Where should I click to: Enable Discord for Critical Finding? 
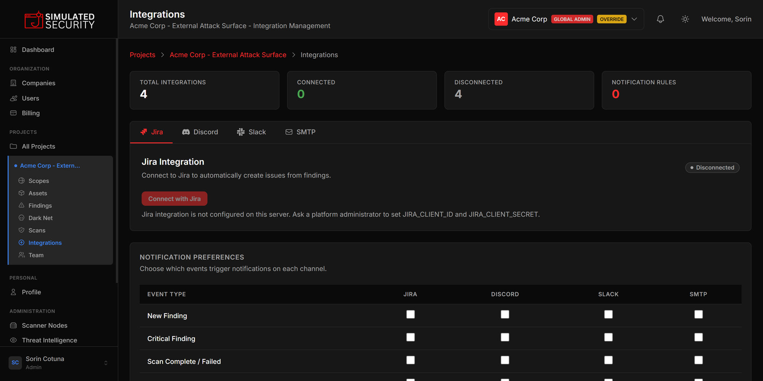[x=505, y=337]
